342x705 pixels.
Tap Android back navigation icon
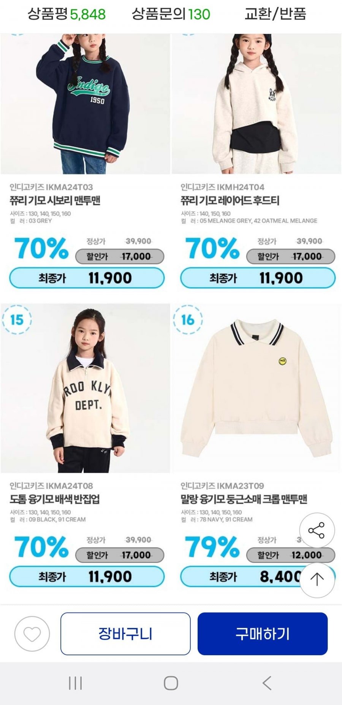pos(267,683)
